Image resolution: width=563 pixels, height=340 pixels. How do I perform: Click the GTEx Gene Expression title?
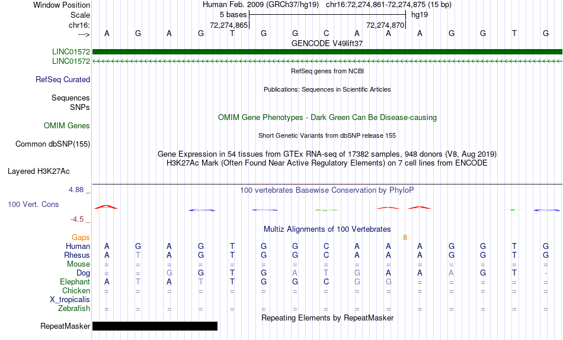click(327, 154)
